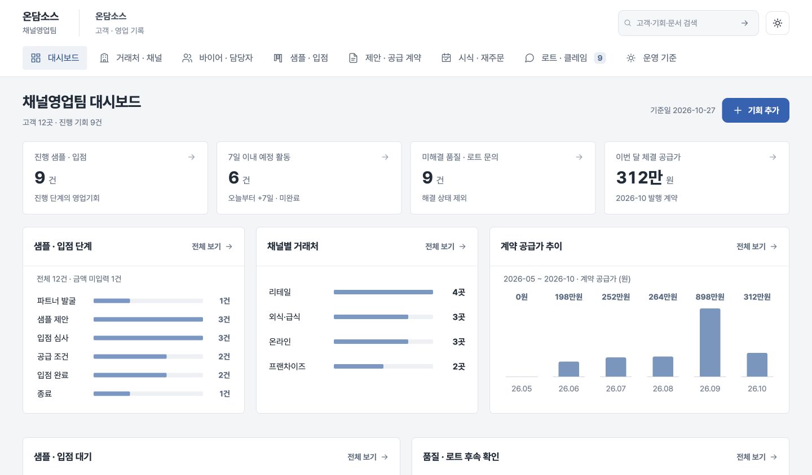Click the 기회 추가 button
Viewport: 812px width, 475px height.
click(756, 110)
